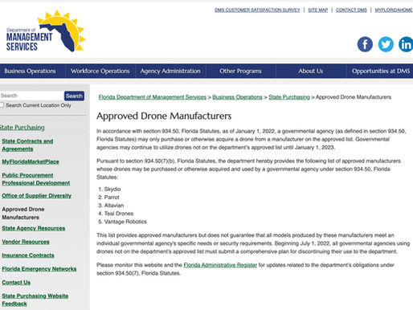This screenshot has width=413, height=310.
Task: Open State Purchasing Website Feedback link
Action: click(x=35, y=300)
